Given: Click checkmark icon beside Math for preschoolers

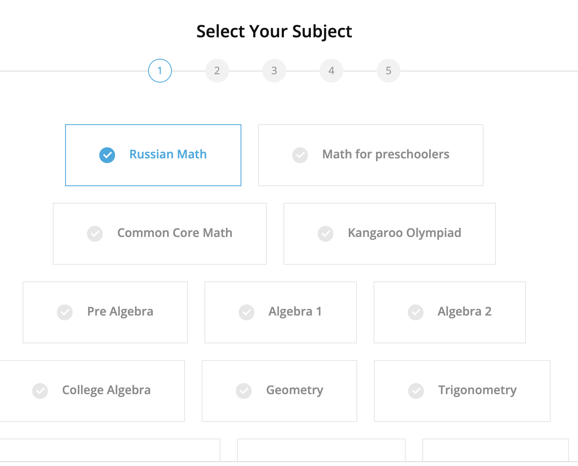Looking at the screenshot, I should (x=300, y=155).
